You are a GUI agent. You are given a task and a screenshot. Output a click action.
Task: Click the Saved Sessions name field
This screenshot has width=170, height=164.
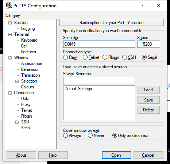pyautogui.click(x=99, y=80)
